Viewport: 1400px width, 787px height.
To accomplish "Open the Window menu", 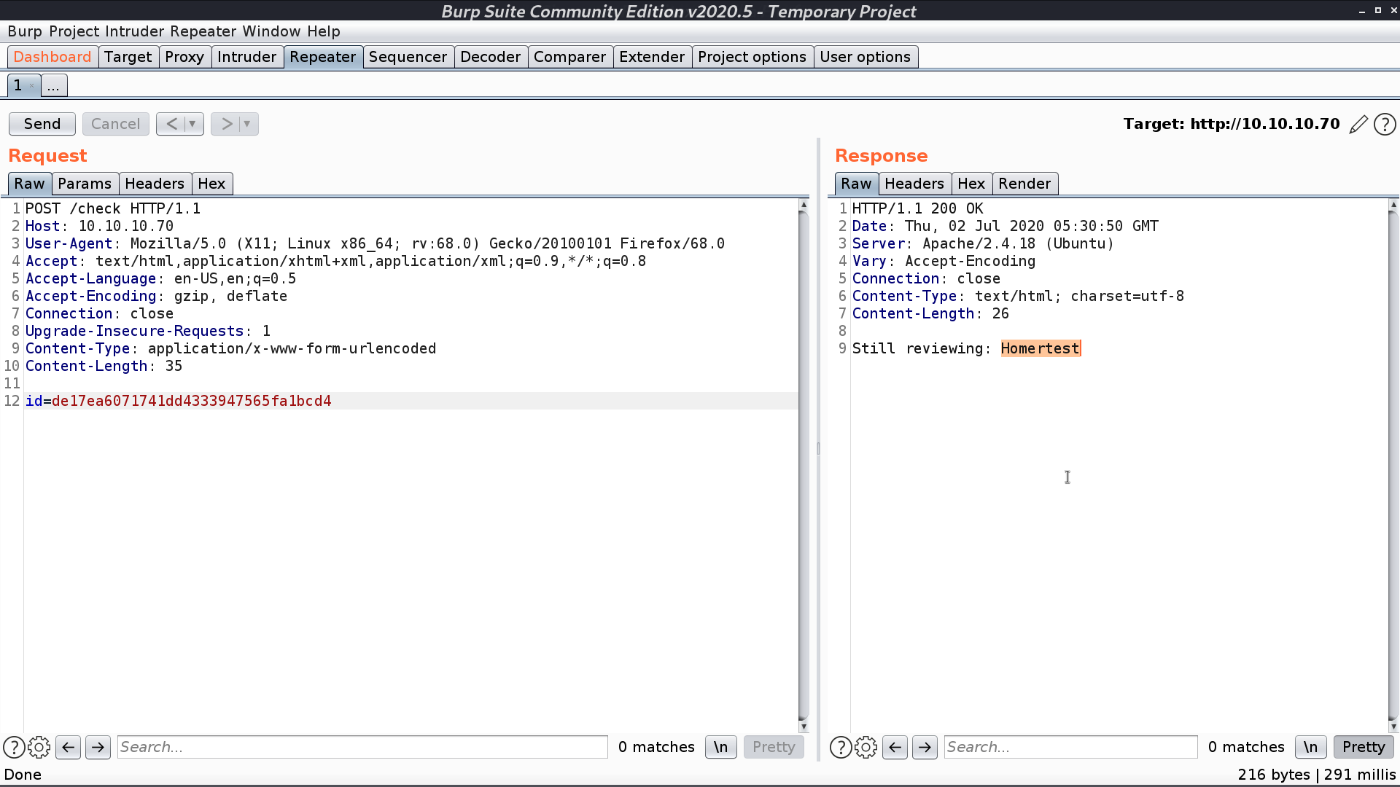I will point(271,31).
